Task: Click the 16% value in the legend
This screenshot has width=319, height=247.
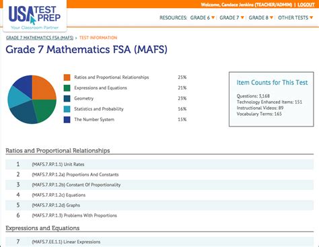Action: pyautogui.click(x=182, y=109)
